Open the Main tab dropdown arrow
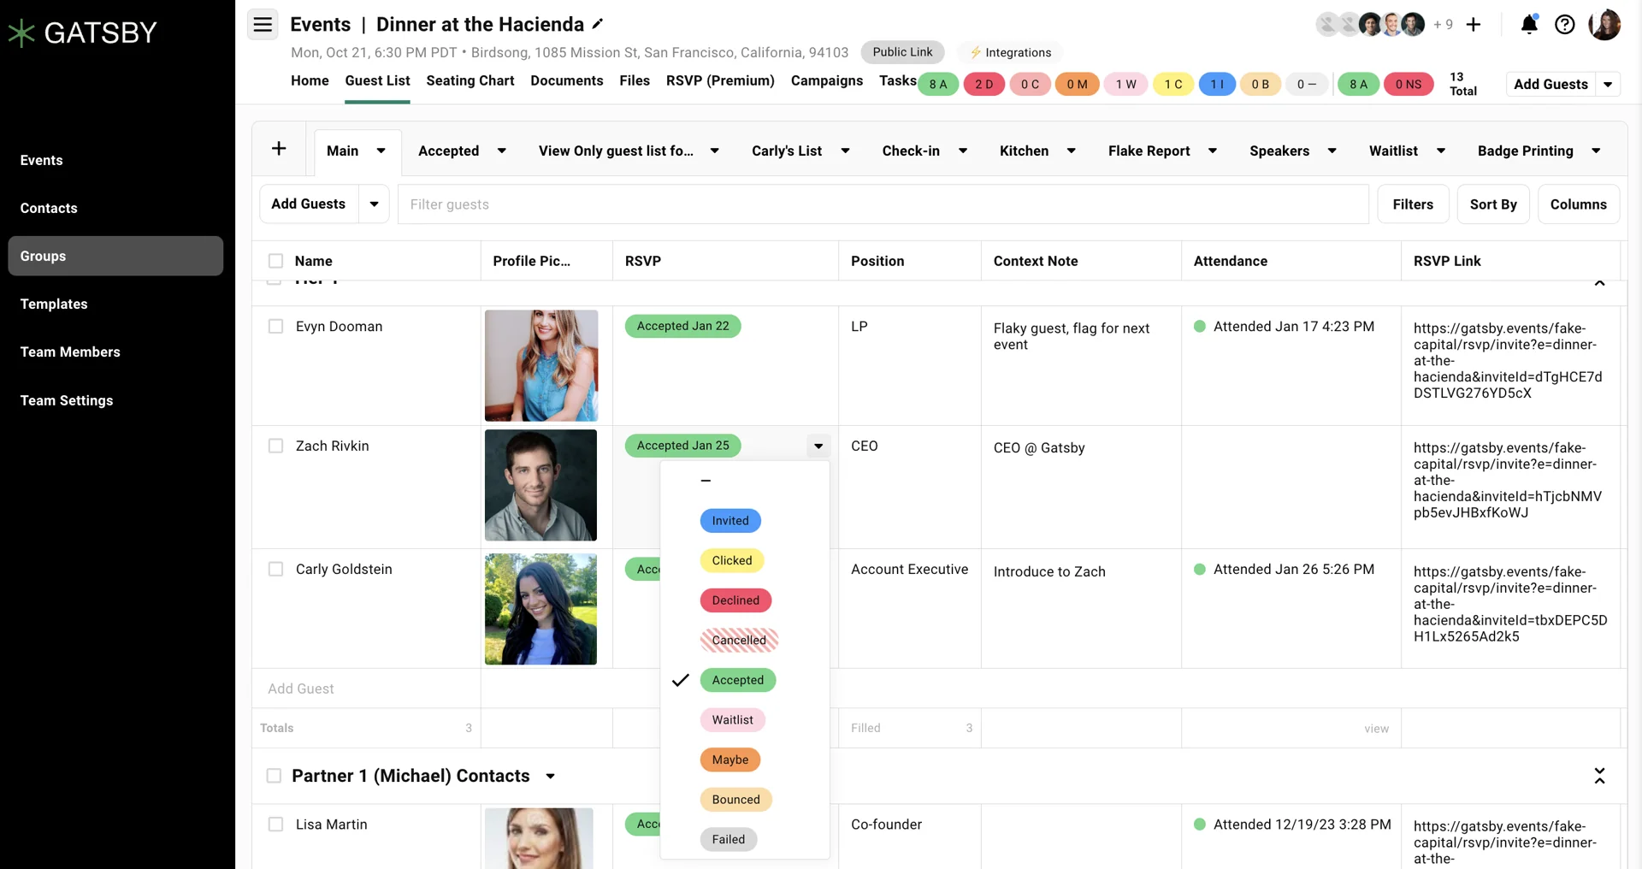 tap(381, 151)
